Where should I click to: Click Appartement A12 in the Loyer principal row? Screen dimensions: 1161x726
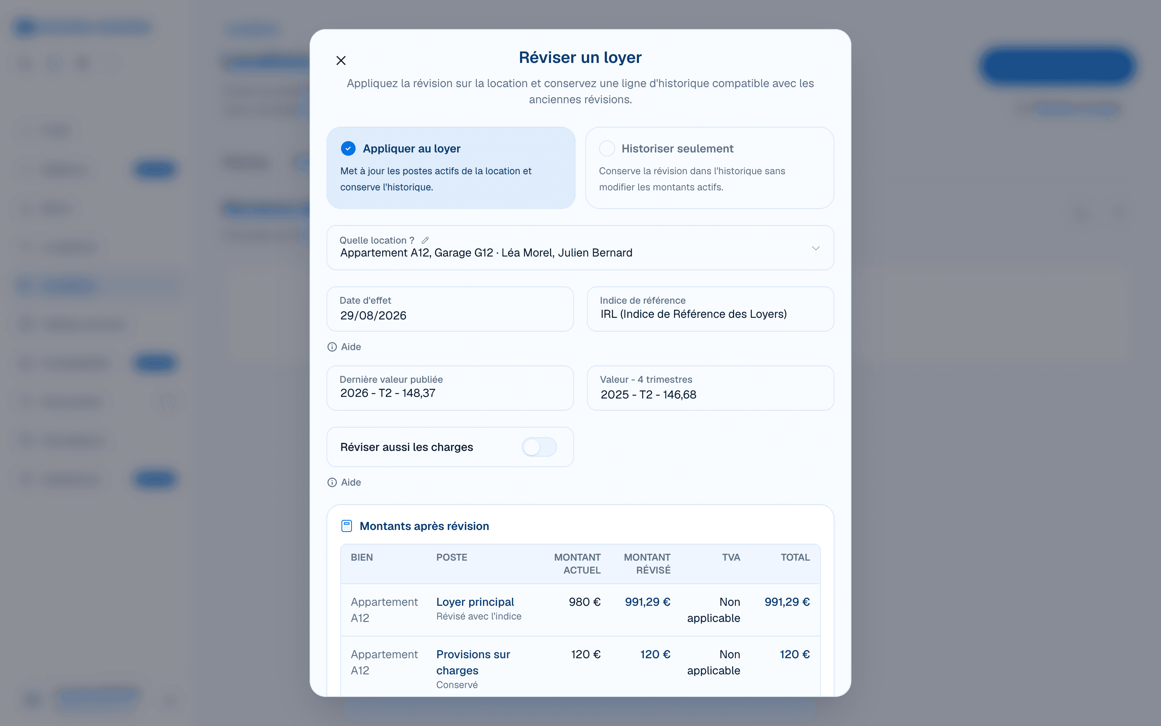click(x=384, y=610)
